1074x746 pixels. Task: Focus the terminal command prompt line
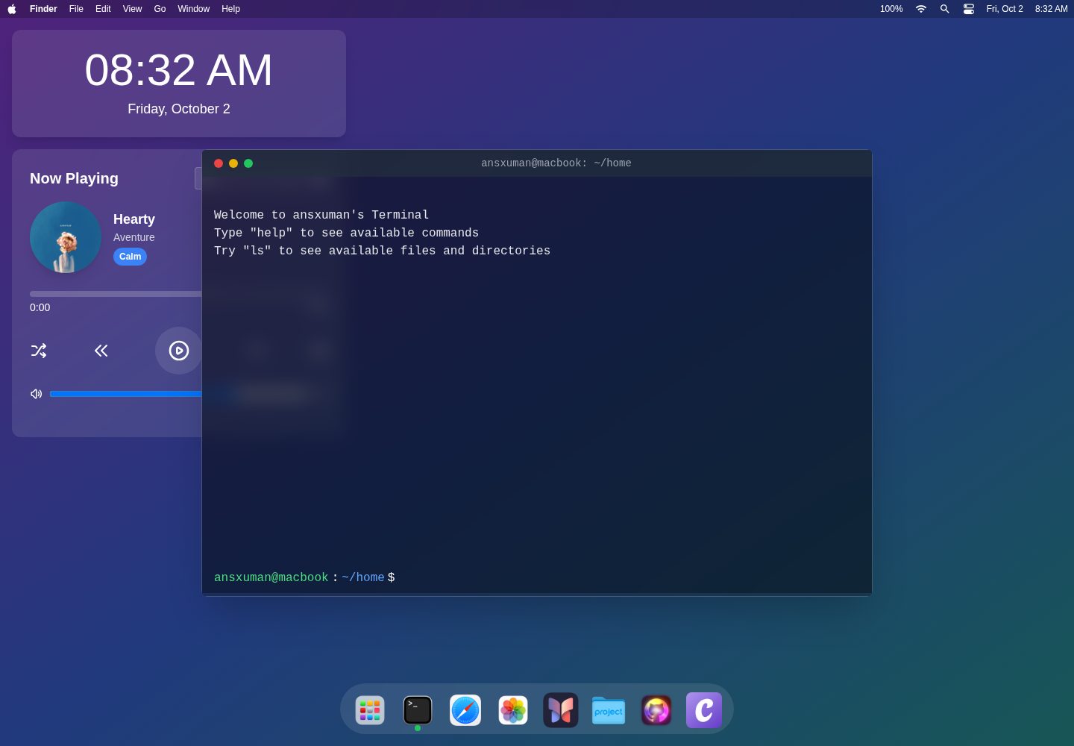(x=537, y=577)
